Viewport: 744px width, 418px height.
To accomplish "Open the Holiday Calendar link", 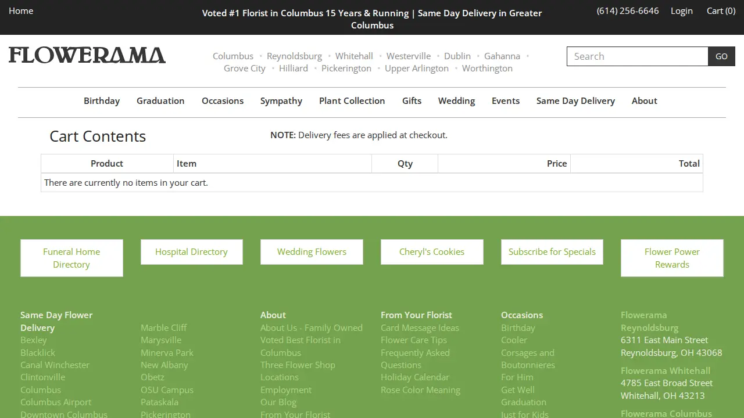I will click(x=415, y=377).
